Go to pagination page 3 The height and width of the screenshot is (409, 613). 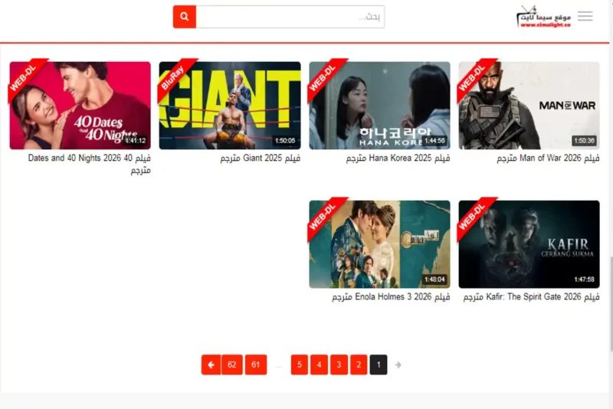coord(339,365)
